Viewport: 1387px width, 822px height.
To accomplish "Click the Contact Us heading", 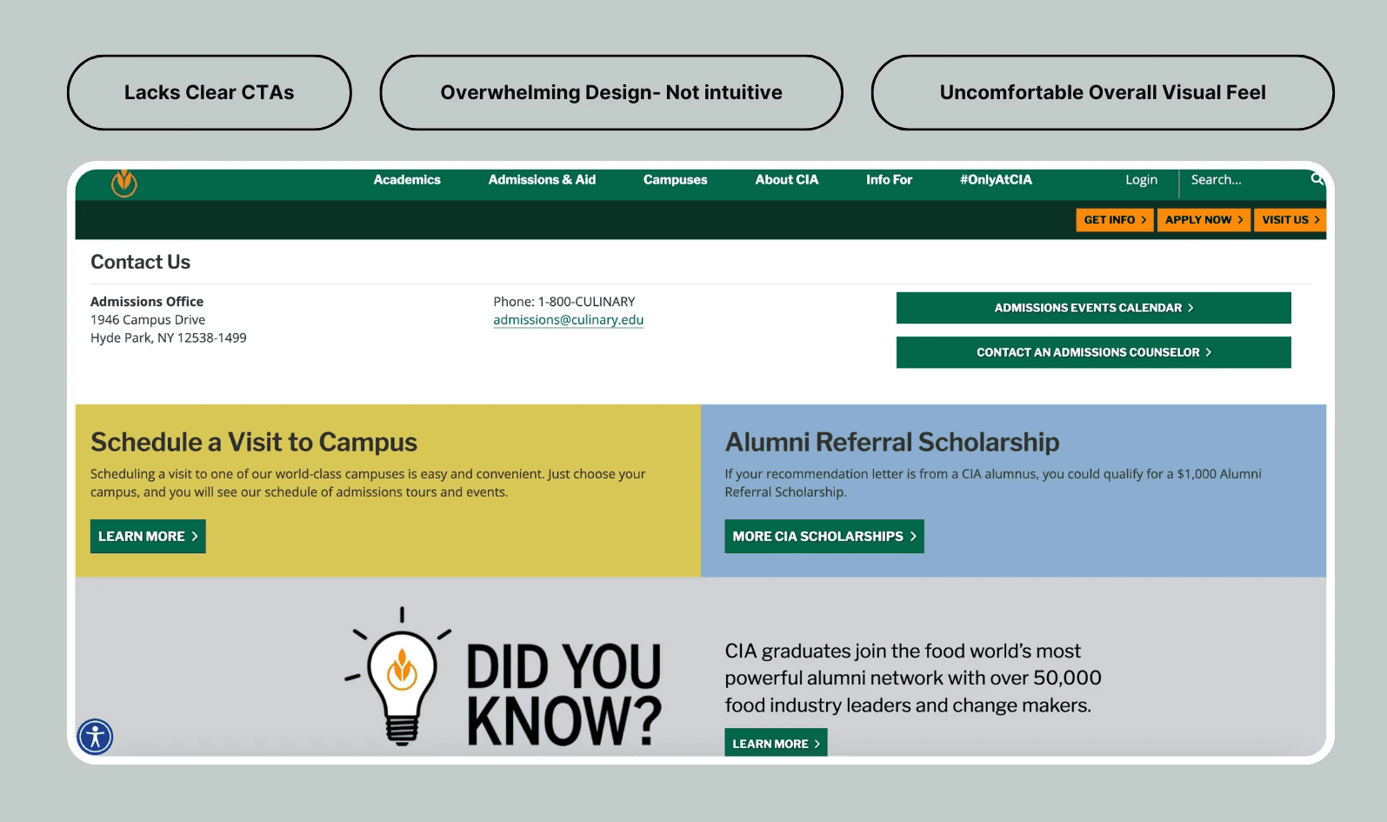I will coord(140,262).
